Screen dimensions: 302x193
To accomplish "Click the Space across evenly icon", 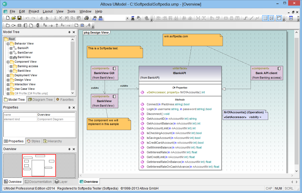I will coord(198,18).
